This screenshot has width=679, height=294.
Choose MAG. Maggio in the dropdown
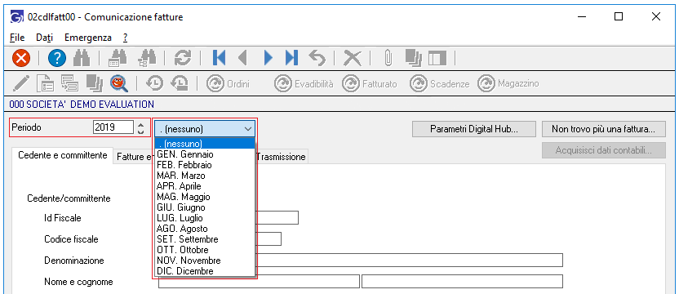(204, 197)
